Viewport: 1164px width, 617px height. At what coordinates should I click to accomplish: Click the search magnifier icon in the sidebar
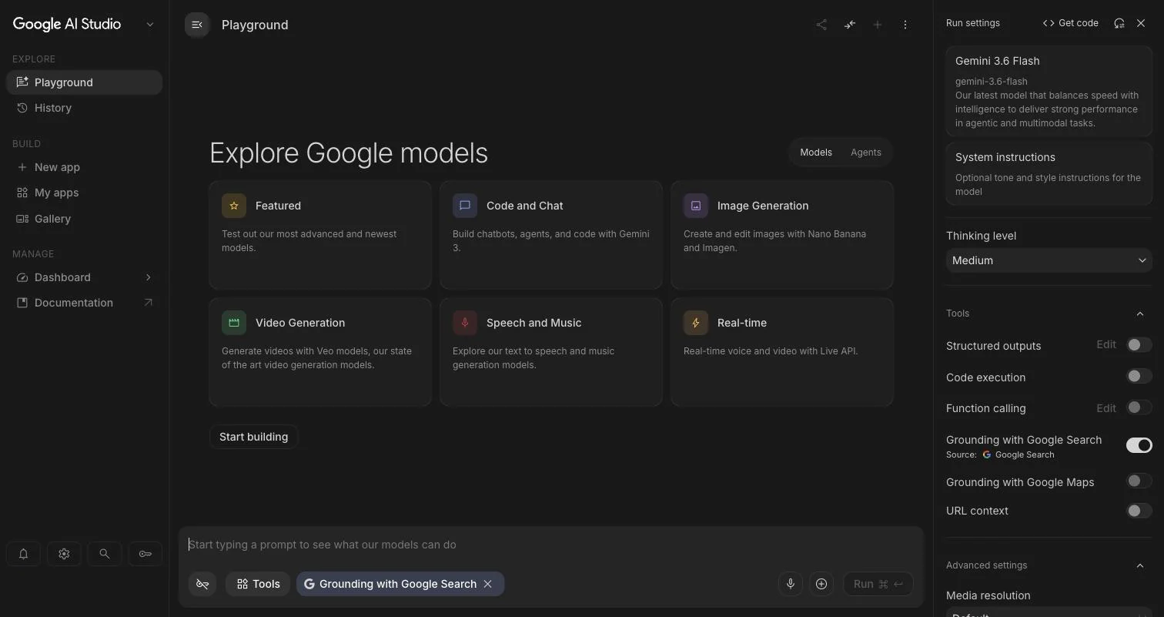tap(104, 554)
